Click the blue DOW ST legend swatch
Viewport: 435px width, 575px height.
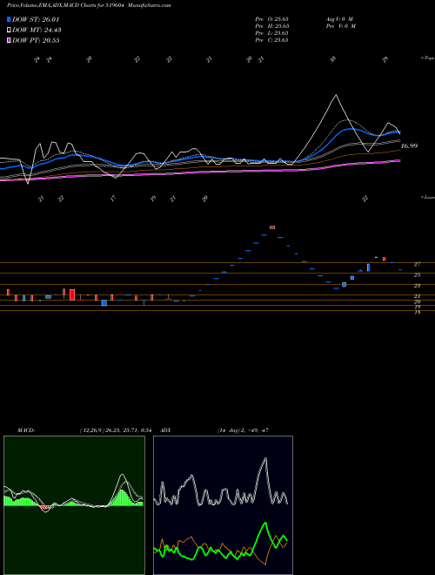[9, 19]
